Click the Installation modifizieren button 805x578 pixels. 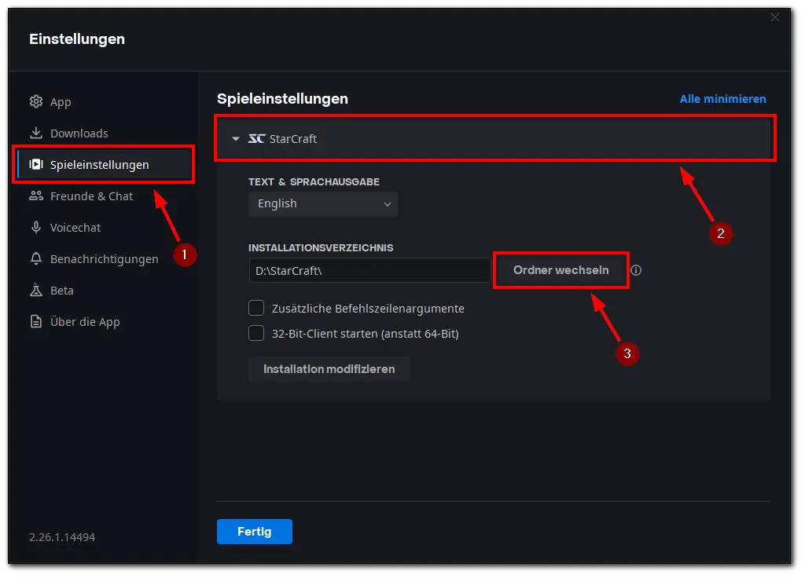pos(329,369)
